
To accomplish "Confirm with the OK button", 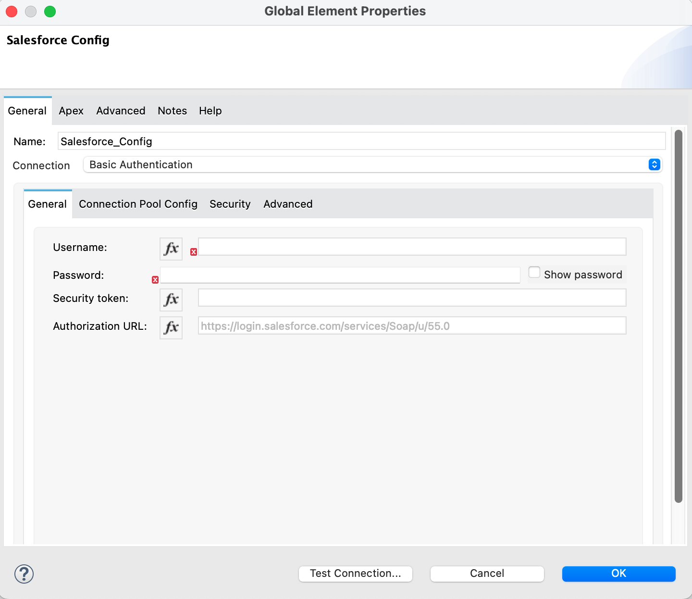I will pyautogui.click(x=618, y=573).
